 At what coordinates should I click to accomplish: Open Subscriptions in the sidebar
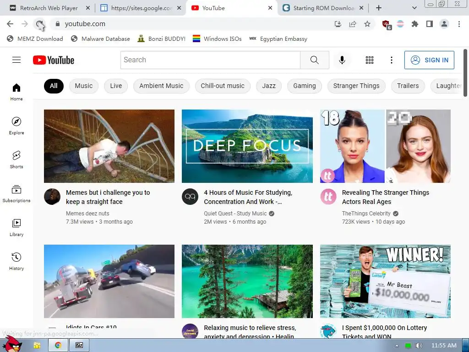click(16, 194)
